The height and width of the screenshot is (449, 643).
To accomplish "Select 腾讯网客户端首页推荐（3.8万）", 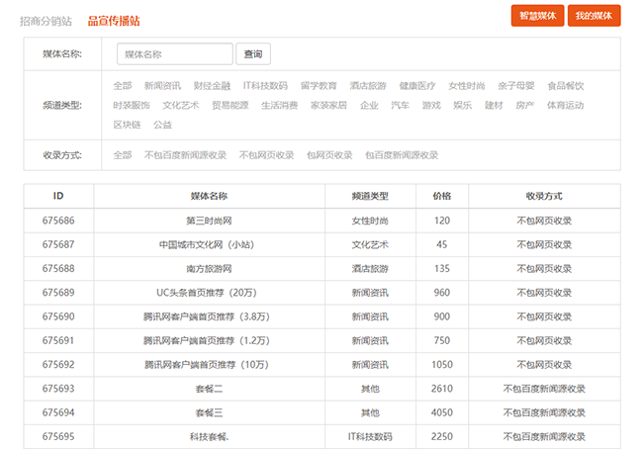I will (207, 316).
